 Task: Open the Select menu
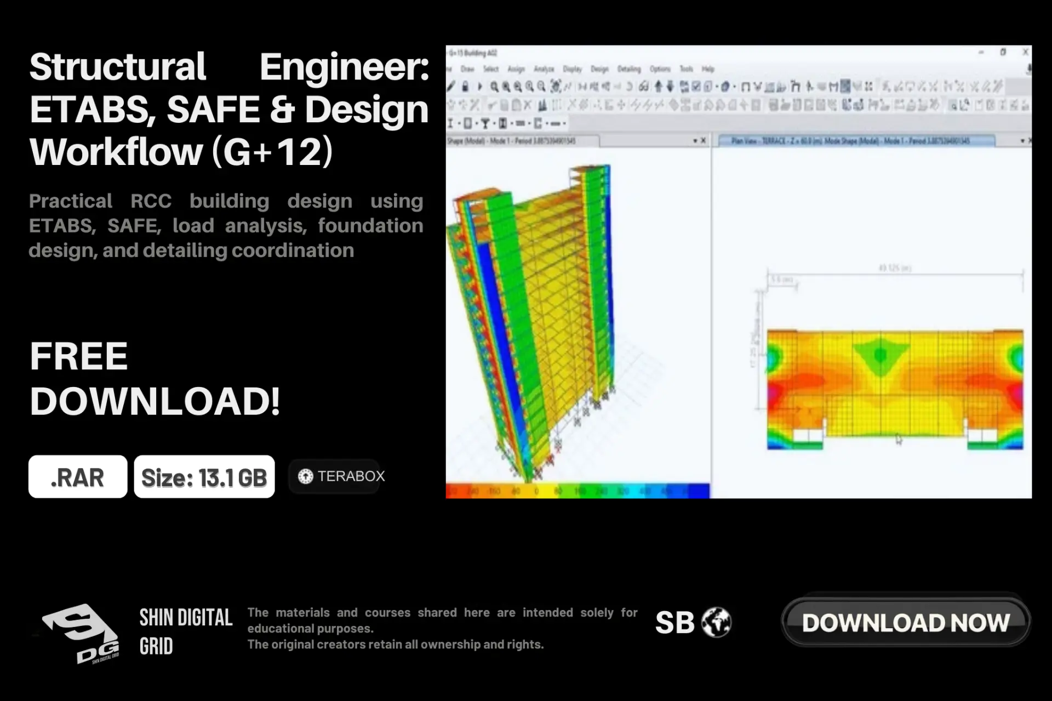491,69
